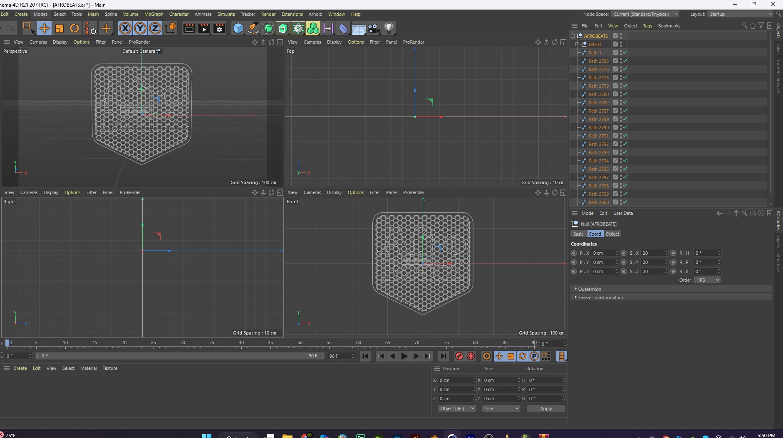The width and height of the screenshot is (783, 438).
Task: Open Layout Startup dropdown
Action: [x=741, y=14]
